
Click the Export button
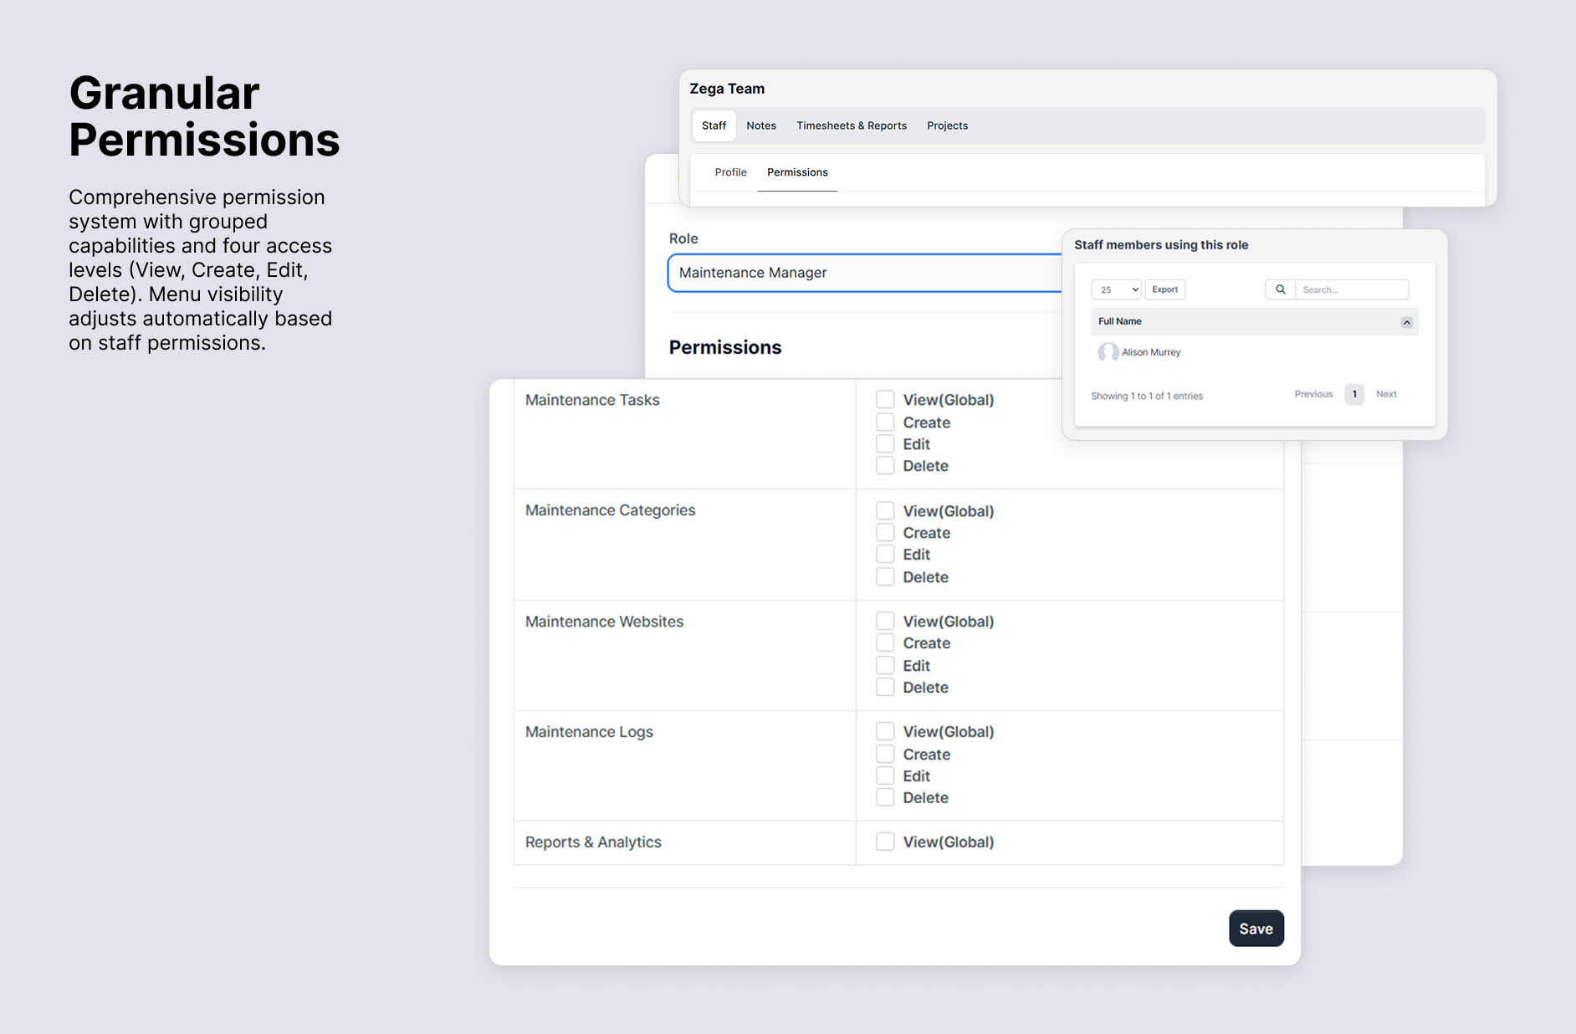click(1164, 289)
